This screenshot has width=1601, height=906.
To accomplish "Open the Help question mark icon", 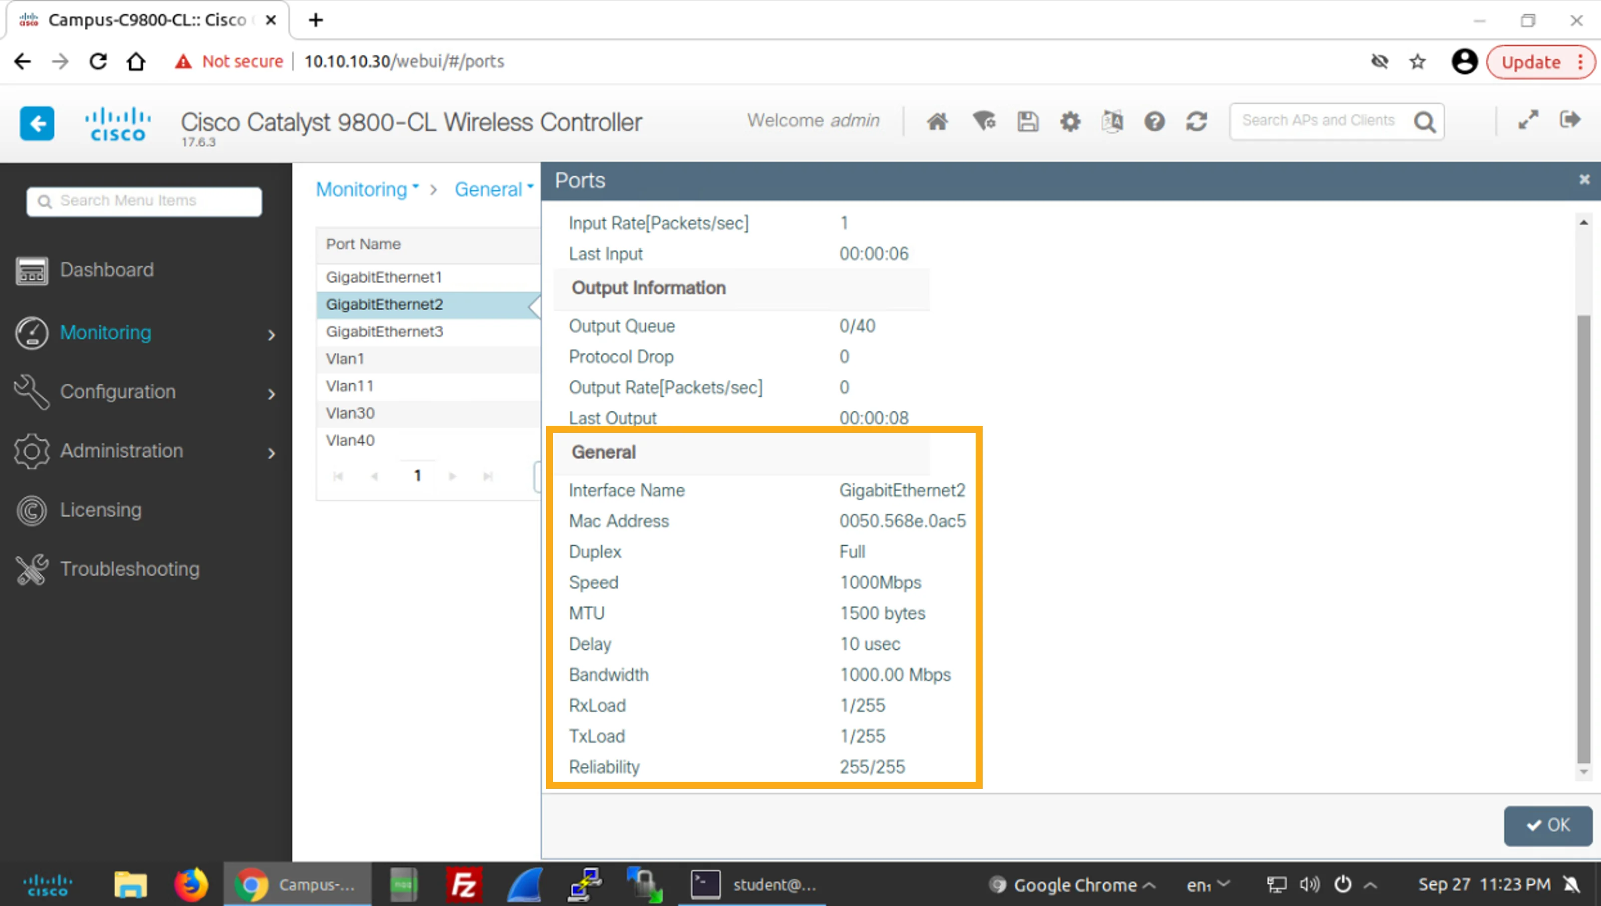I will (x=1154, y=121).
